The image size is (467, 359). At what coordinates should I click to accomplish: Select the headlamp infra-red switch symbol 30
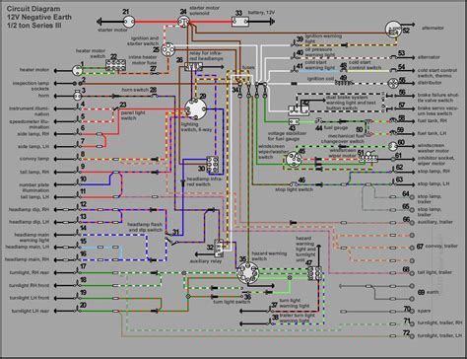coord(213,165)
